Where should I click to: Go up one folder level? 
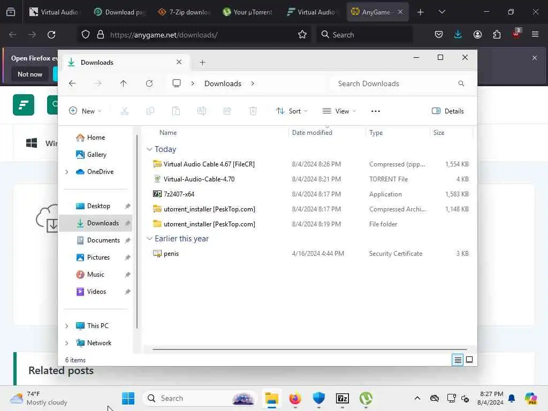(124, 83)
